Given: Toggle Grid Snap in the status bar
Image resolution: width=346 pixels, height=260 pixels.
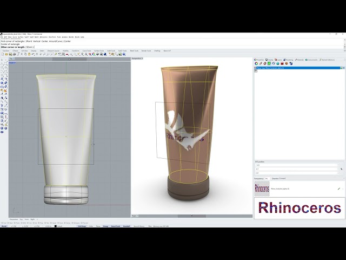Looking at the screenshot, I should click(82, 226).
